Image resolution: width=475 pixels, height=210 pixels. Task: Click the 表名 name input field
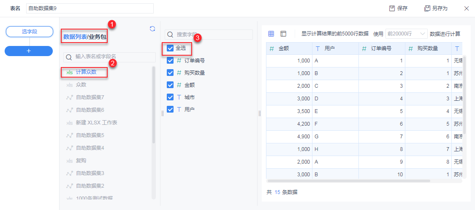(x=90, y=8)
